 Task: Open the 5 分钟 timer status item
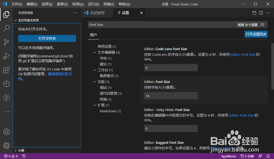coord(247,156)
